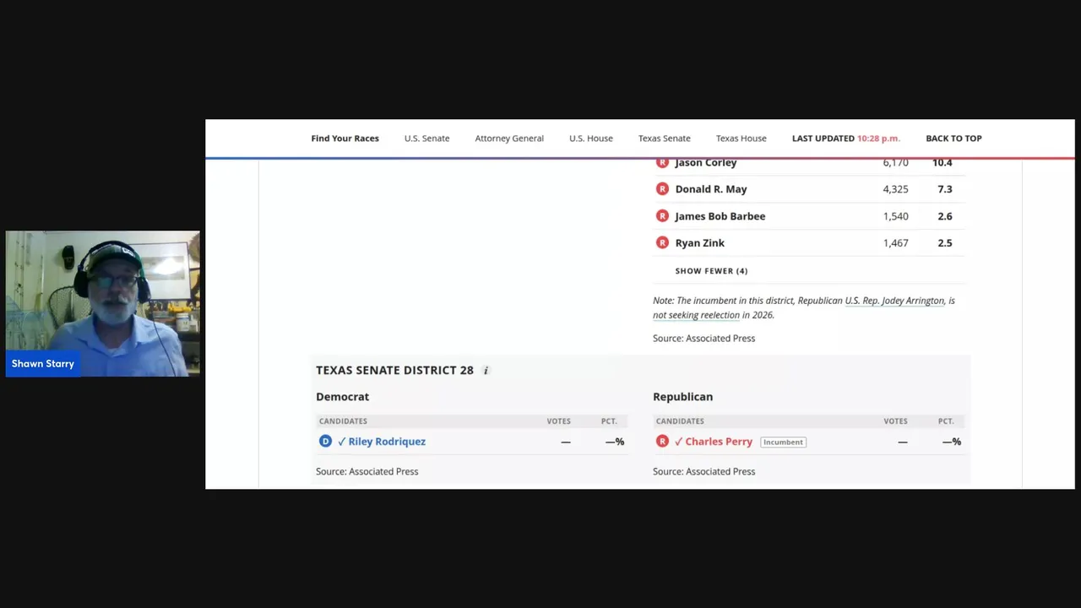Screen dimensions: 1081x608
Task: Select candidate Riley Rodriquez
Action: [387, 442]
